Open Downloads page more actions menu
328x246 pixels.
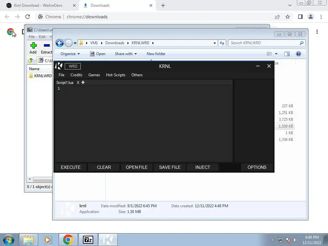point(317,32)
